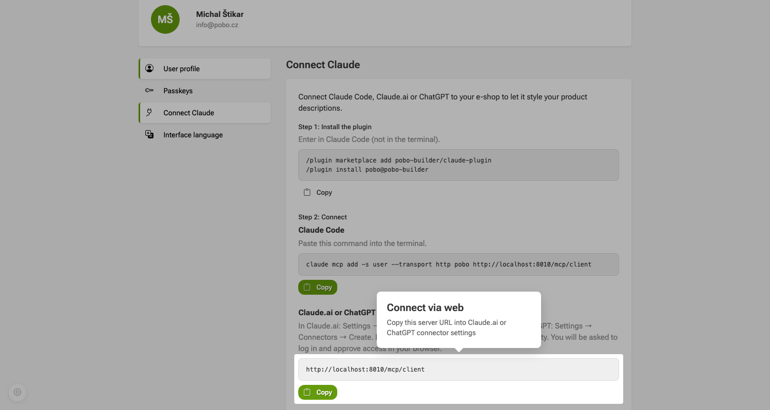Click the http://localhost:8010/mcp/client URL field

pyautogui.click(x=458, y=370)
